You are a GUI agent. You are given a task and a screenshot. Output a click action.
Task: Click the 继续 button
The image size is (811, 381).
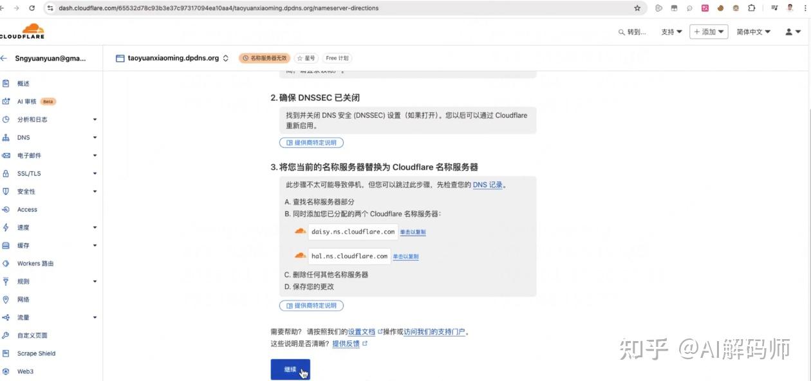[x=290, y=369]
